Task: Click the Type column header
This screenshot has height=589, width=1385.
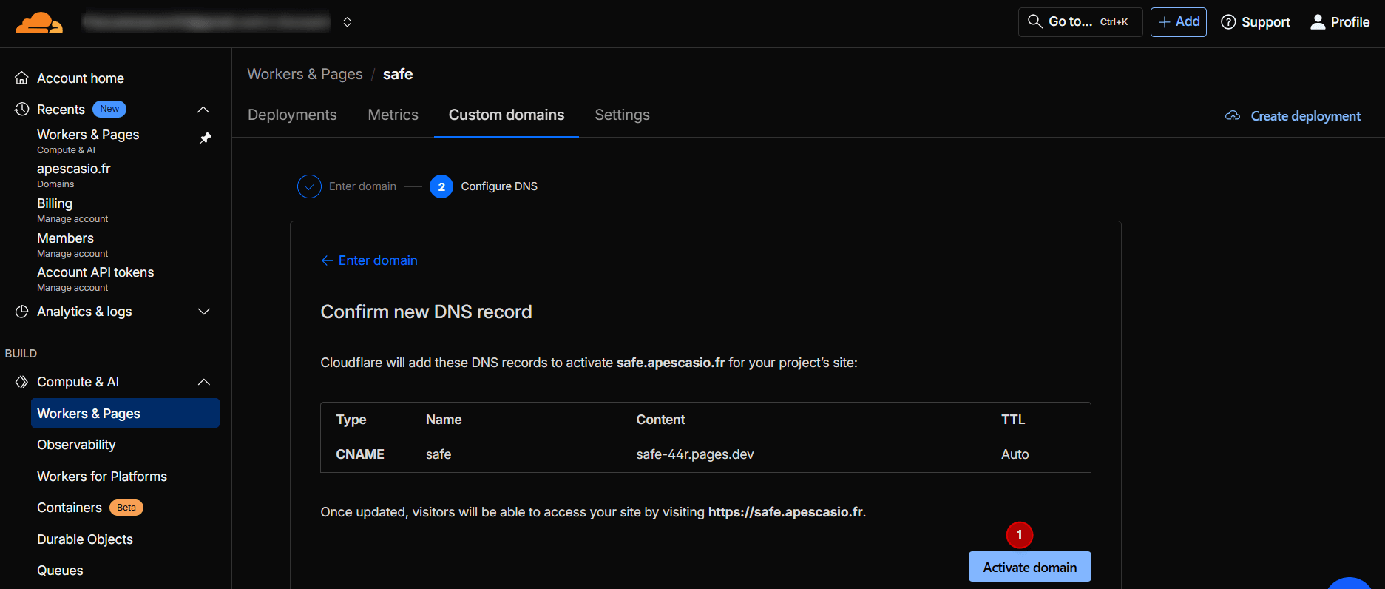Action: [x=351, y=420]
